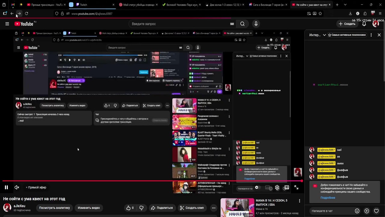Screen dimensions: 385x217
Task: Click the search magnifier button
Action: pyautogui.click(x=242, y=24)
